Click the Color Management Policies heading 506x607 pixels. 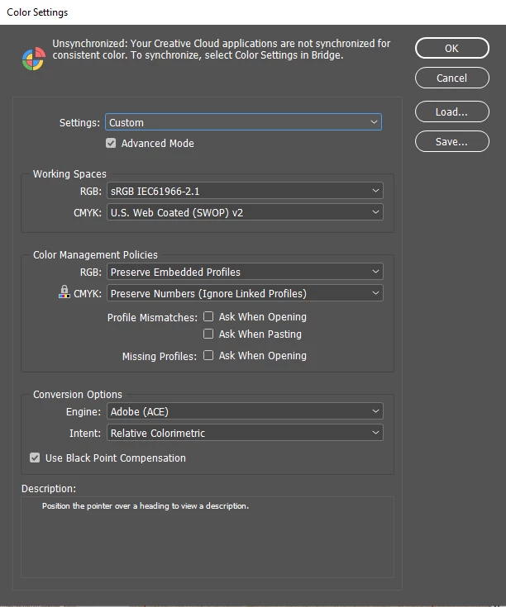point(95,254)
